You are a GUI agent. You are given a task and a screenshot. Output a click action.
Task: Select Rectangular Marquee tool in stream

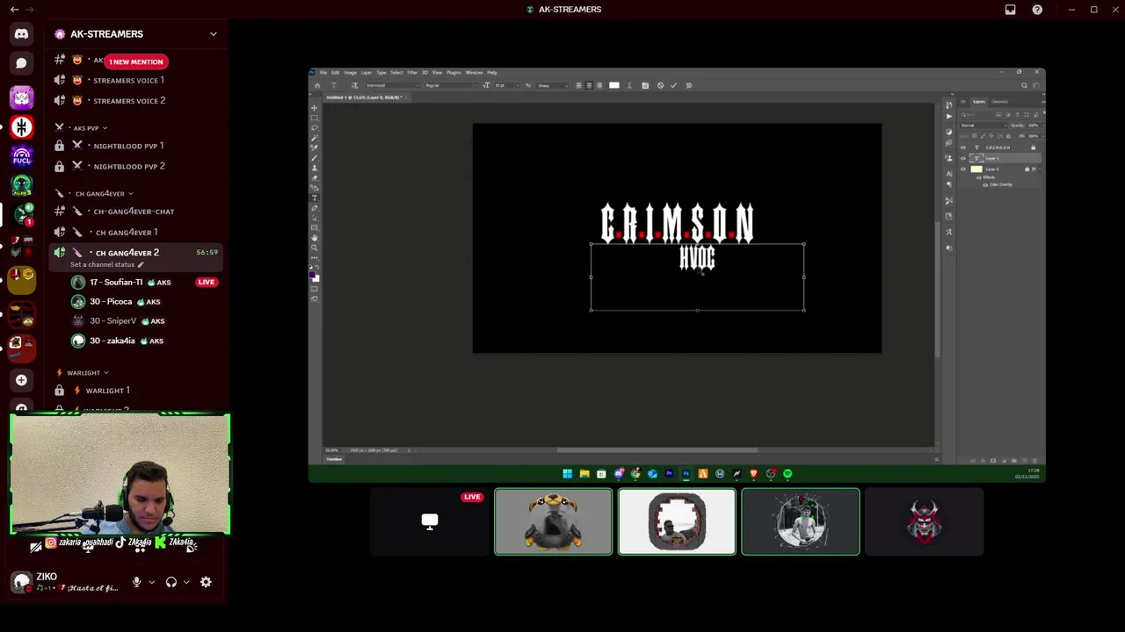314,118
